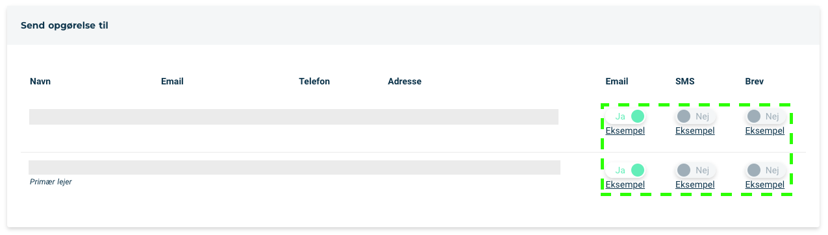This screenshot has height=235, width=828.
Task: Click the Telefon column header
Action: (314, 81)
